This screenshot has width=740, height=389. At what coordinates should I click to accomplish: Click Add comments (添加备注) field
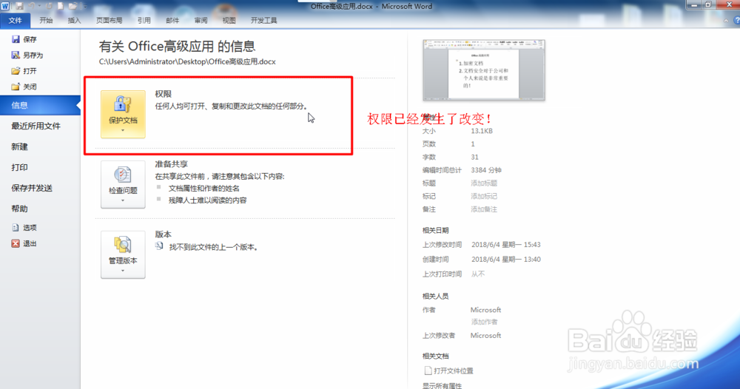[x=484, y=209]
